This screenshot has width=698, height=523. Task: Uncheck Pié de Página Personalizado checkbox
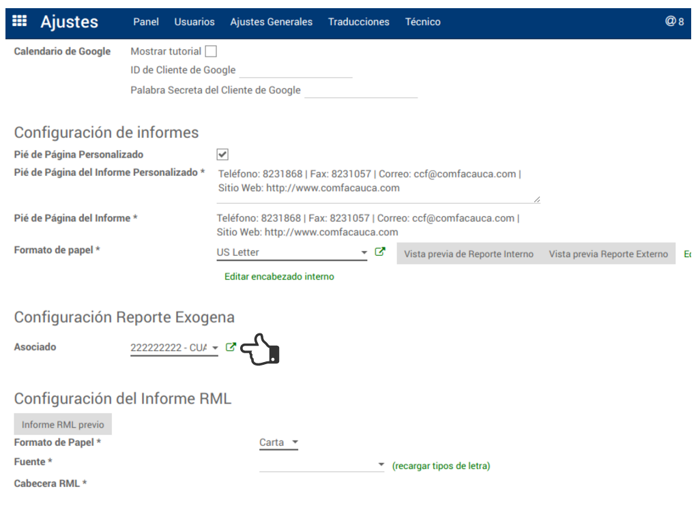coord(222,154)
